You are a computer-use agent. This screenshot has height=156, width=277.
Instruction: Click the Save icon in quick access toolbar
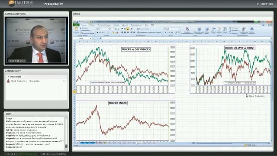click(77, 22)
